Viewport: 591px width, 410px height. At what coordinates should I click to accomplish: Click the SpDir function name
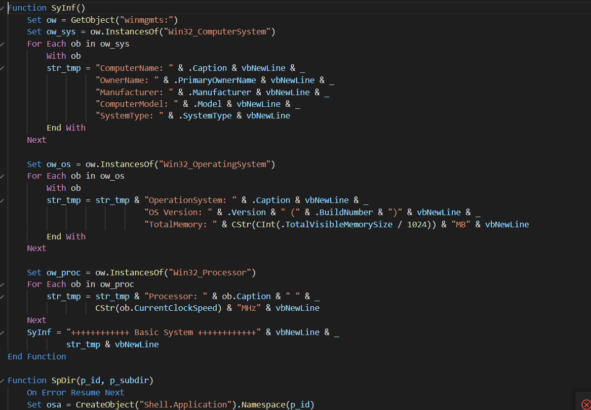click(x=63, y=381)
